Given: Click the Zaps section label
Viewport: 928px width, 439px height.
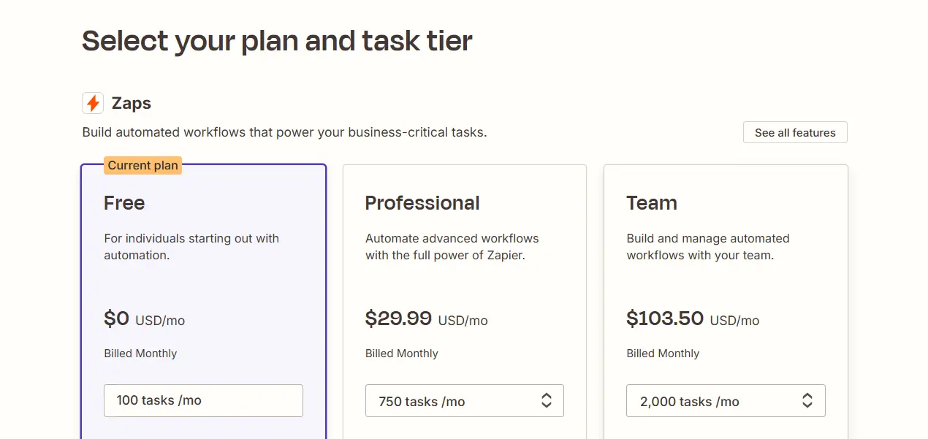Looking at the screenshot, I should pos(132,103).
